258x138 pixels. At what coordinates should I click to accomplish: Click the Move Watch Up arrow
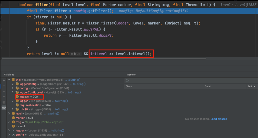point(4,91)
